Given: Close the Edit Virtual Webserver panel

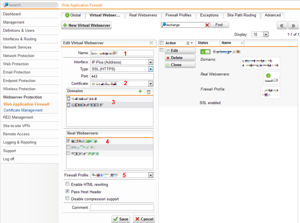Looking at the screenshot, I should coord(151,43).
